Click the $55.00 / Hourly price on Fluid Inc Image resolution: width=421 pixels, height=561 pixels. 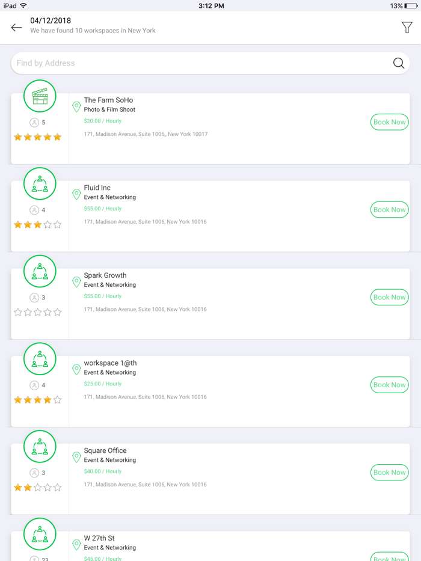102,209
